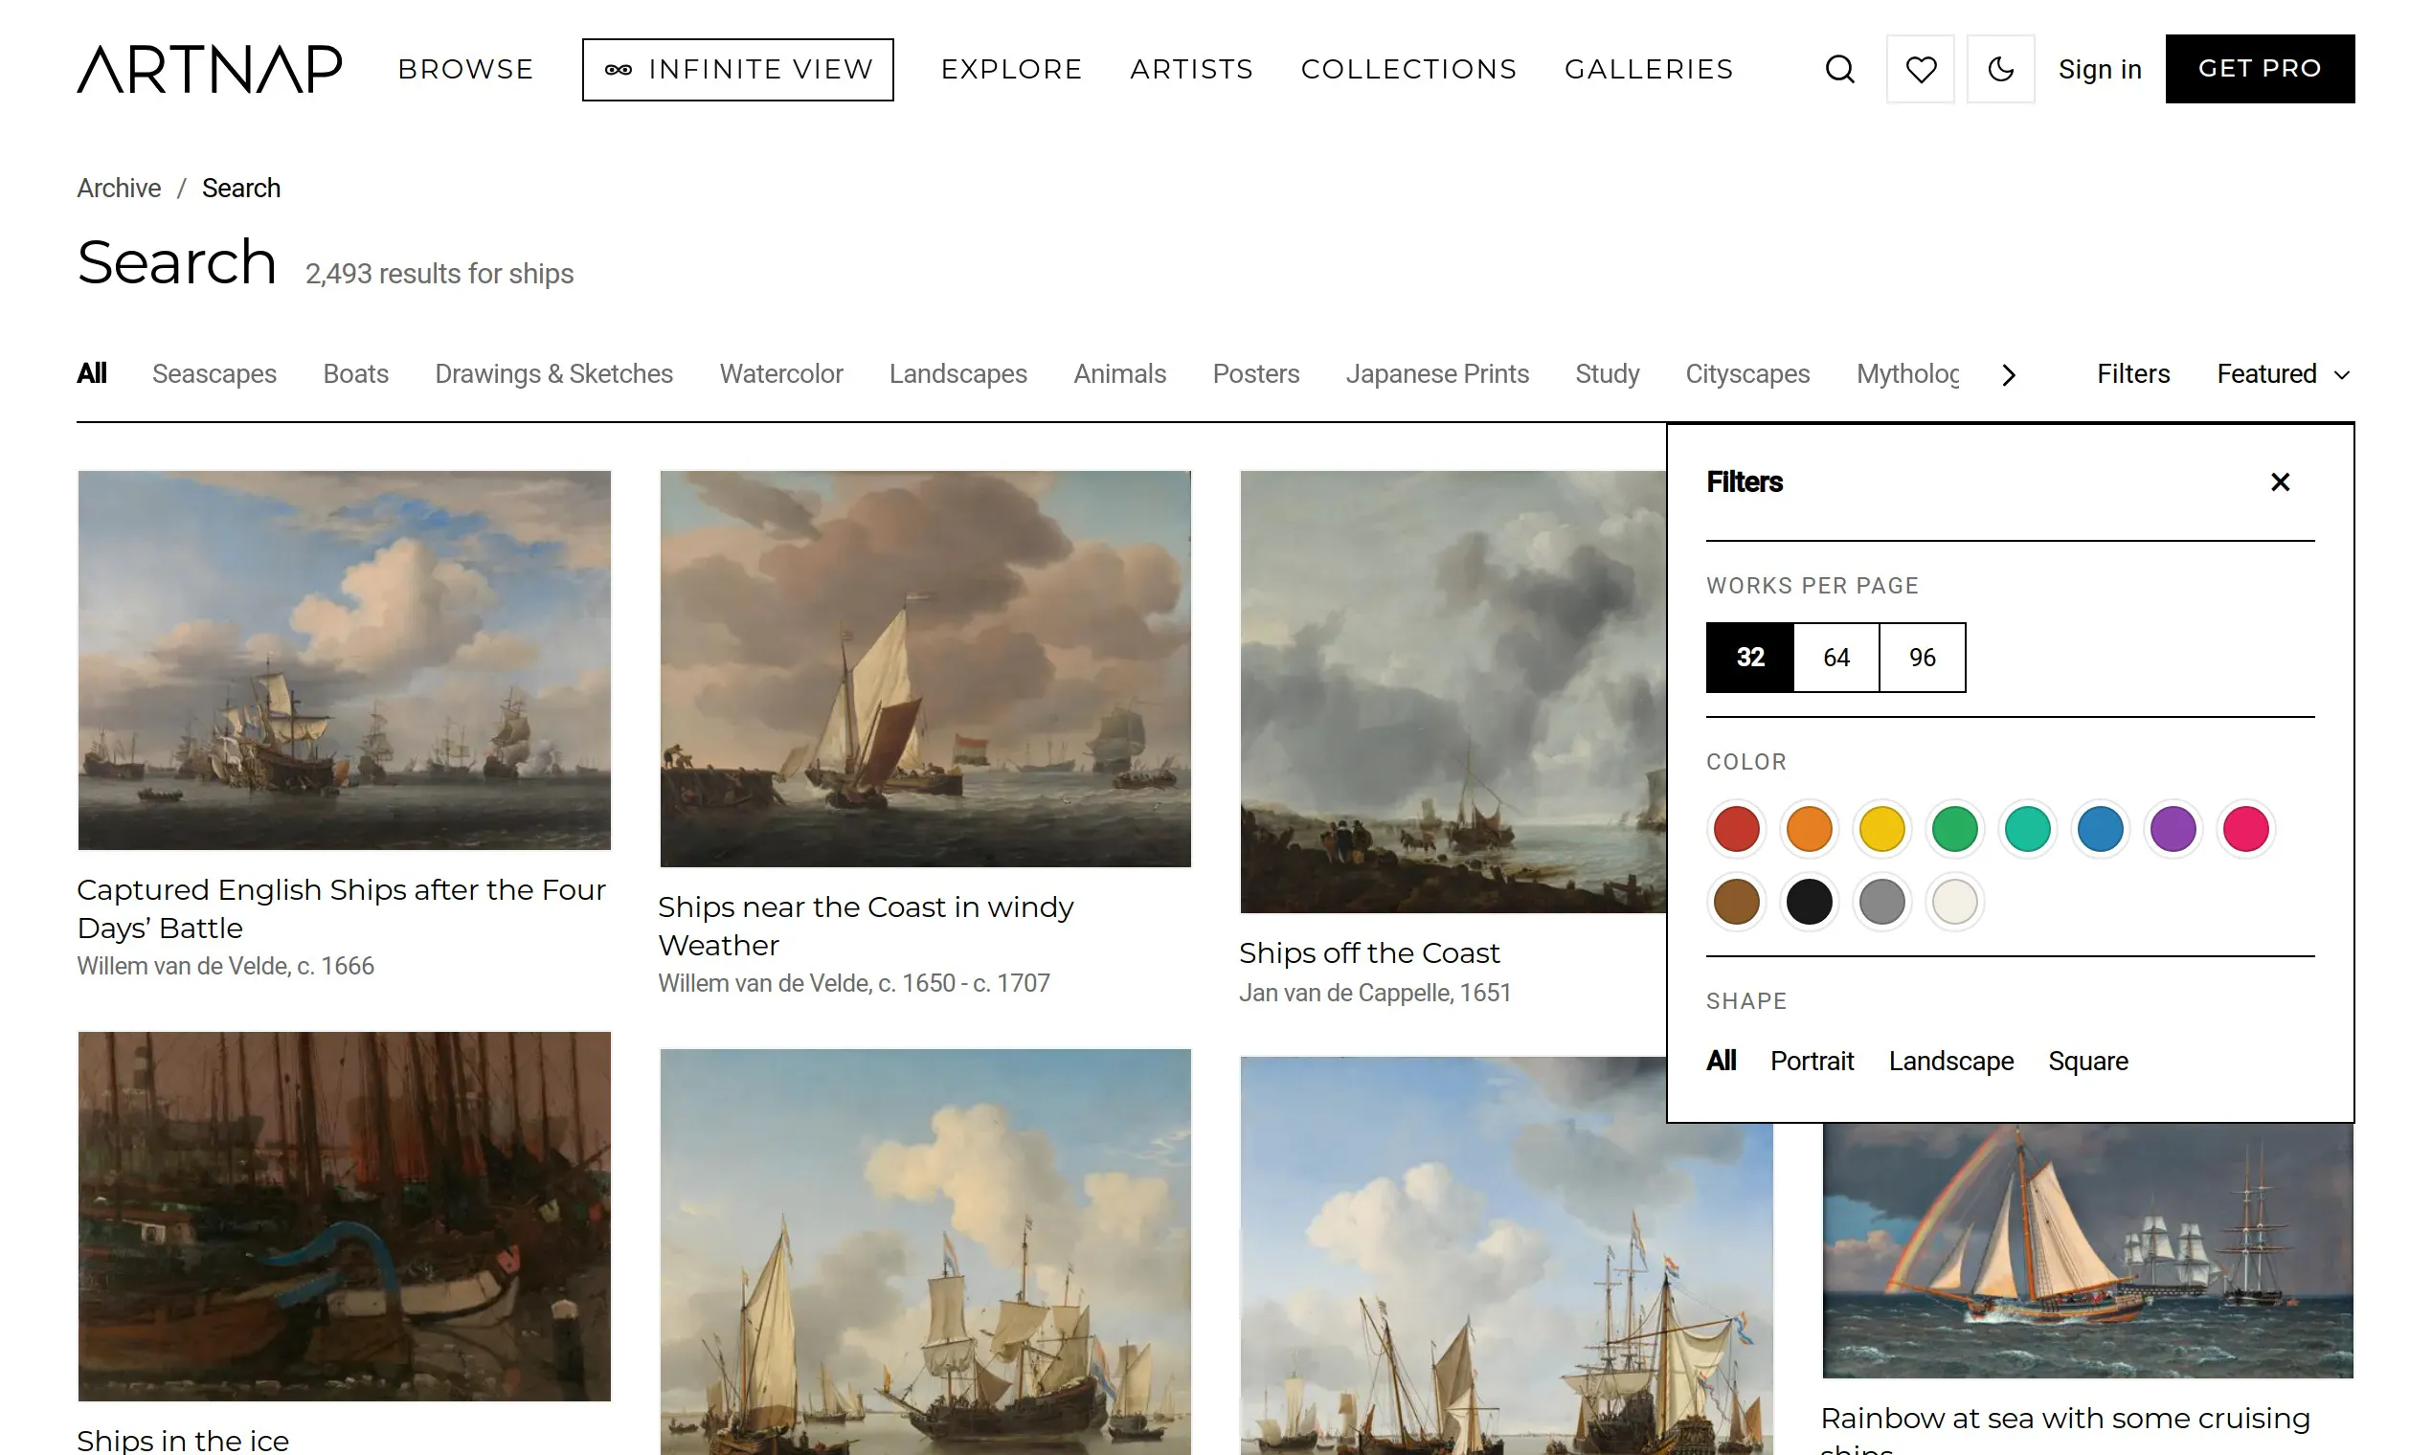Open Infinite View mode
Viewport: 2432px width, 1455px height.
click(737, 69)
